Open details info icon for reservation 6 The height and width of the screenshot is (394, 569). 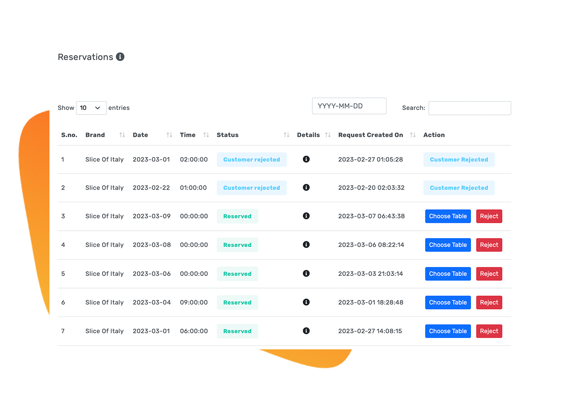pos(306,302)
